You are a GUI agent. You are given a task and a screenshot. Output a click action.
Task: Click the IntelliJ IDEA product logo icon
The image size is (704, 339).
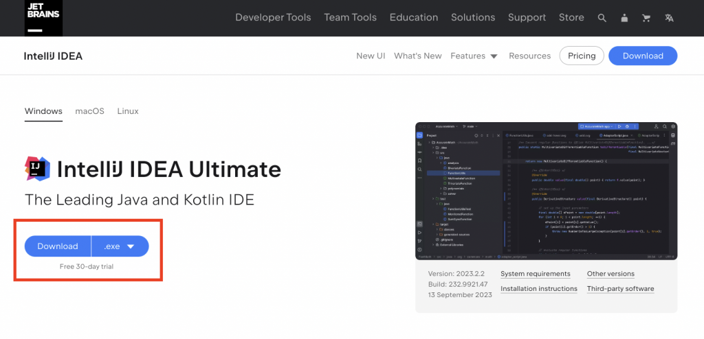38,169
